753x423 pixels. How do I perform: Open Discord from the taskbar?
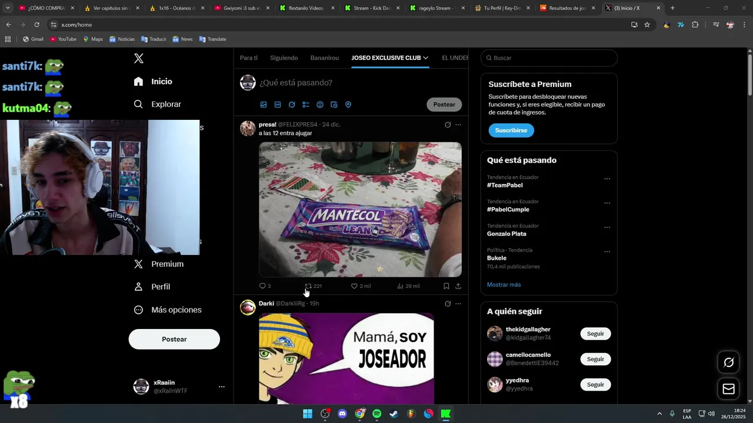(342, 414)
